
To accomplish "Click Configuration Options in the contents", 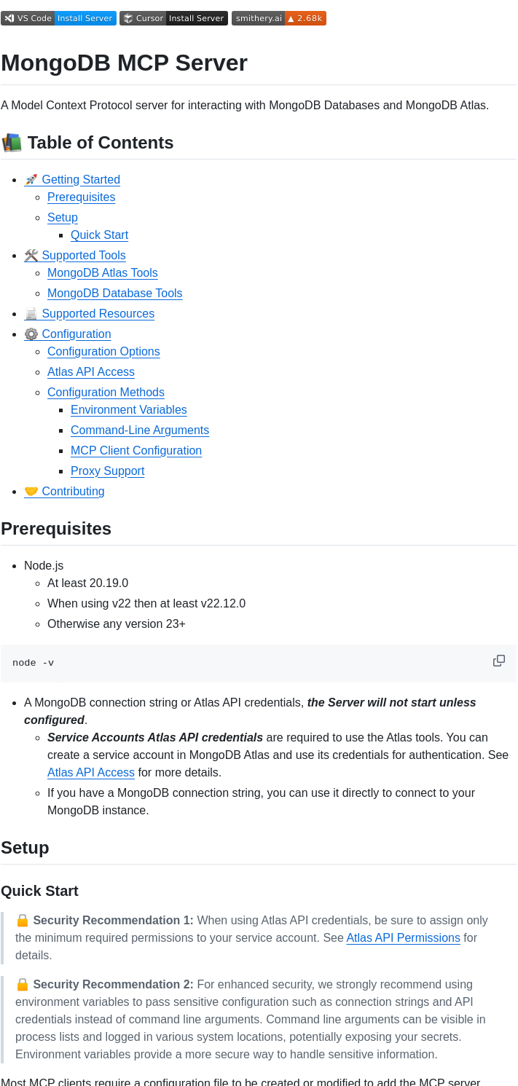I will [103, 351].
